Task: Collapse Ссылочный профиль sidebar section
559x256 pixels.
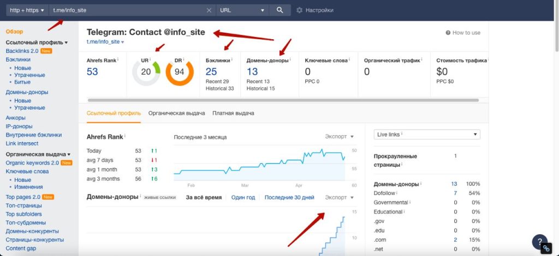Action: (x=37, y=42)
